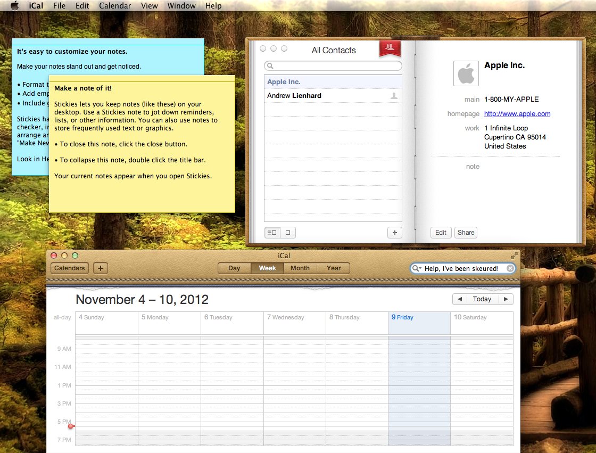Click the 'Make a note of it!' heading

point(83,88)
